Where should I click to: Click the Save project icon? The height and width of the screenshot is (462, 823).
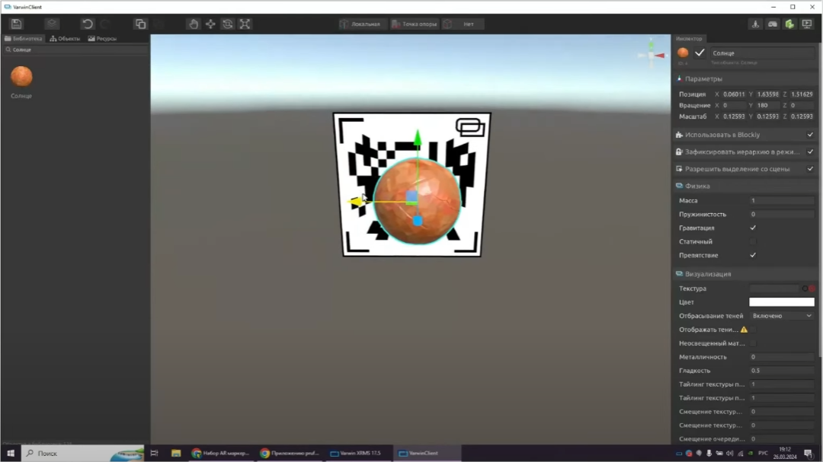pyautogui.click(x=16, y=24)
